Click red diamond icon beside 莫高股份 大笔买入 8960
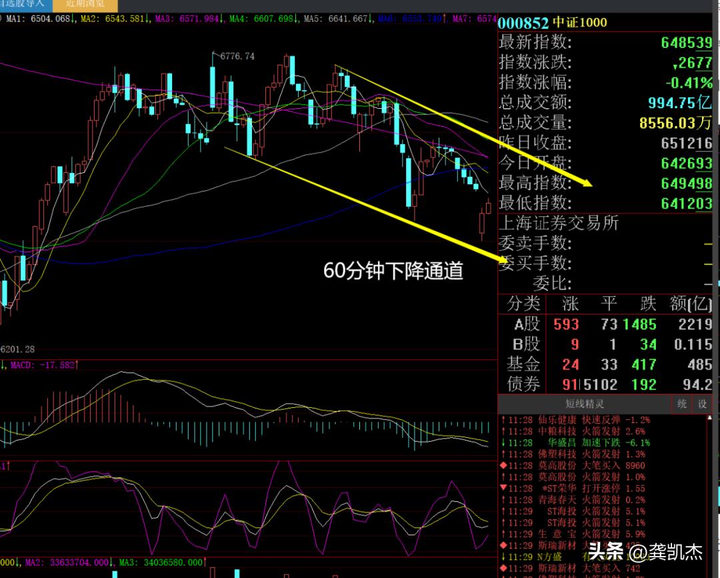720x578 pixels. tap(502, 466)
